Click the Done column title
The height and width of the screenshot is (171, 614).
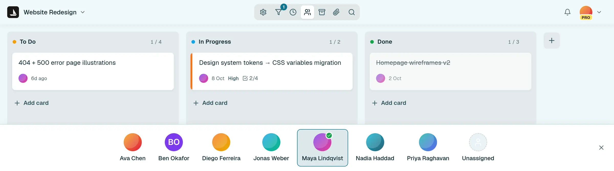coord(385,42)
